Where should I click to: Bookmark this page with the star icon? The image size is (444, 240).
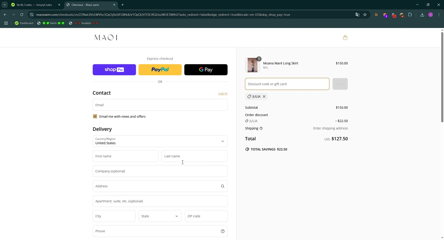(365, 14)
